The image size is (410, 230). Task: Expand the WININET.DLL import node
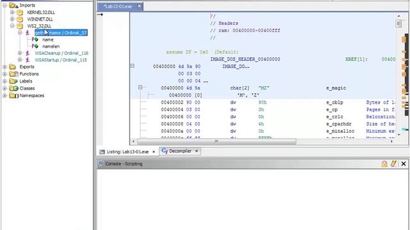click(x=12, y=19)
